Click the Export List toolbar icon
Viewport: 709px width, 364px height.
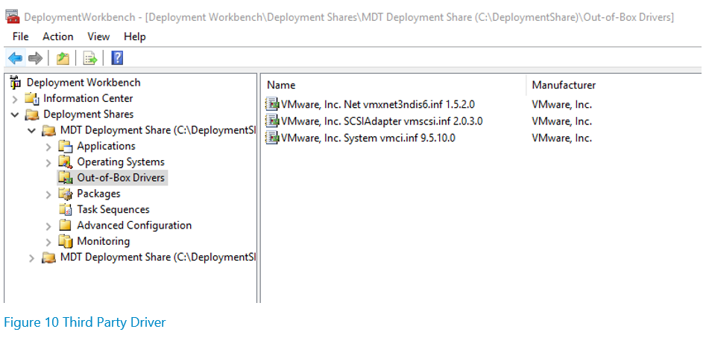(90, 58)
